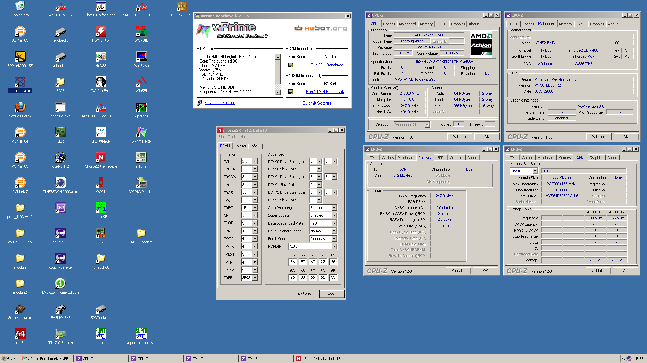Open the super_pi_mod desktop icon

pyautogui.click(x=101, y=337)
